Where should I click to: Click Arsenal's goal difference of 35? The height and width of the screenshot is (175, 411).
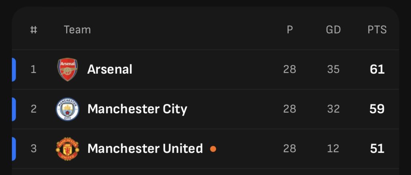[x=333, y=70]
